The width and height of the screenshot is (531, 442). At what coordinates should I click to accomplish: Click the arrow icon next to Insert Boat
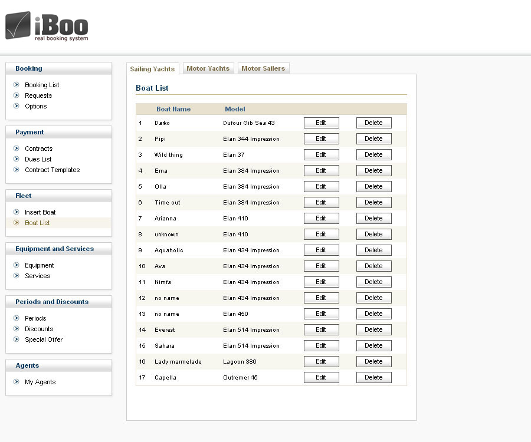[17, 212]
